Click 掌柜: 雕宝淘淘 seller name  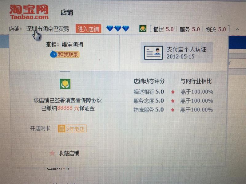click(64, 45)
